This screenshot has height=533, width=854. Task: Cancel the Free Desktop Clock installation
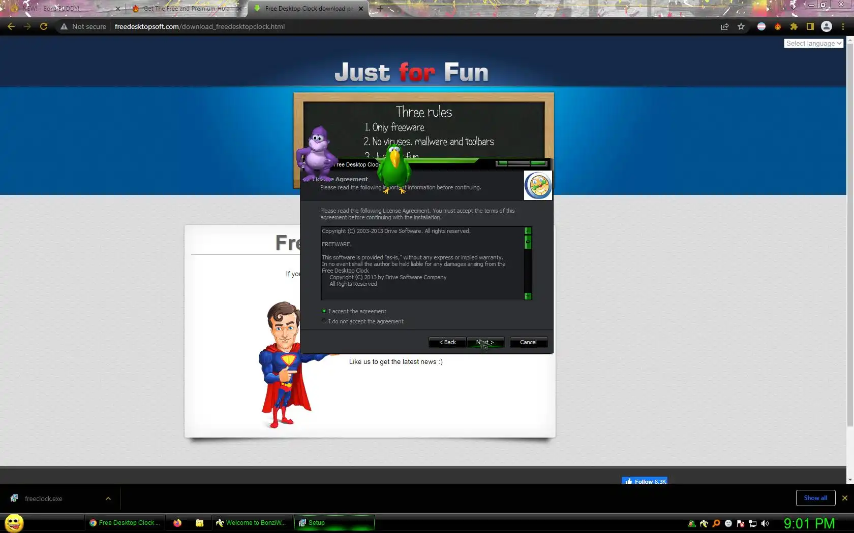(528, 342)
